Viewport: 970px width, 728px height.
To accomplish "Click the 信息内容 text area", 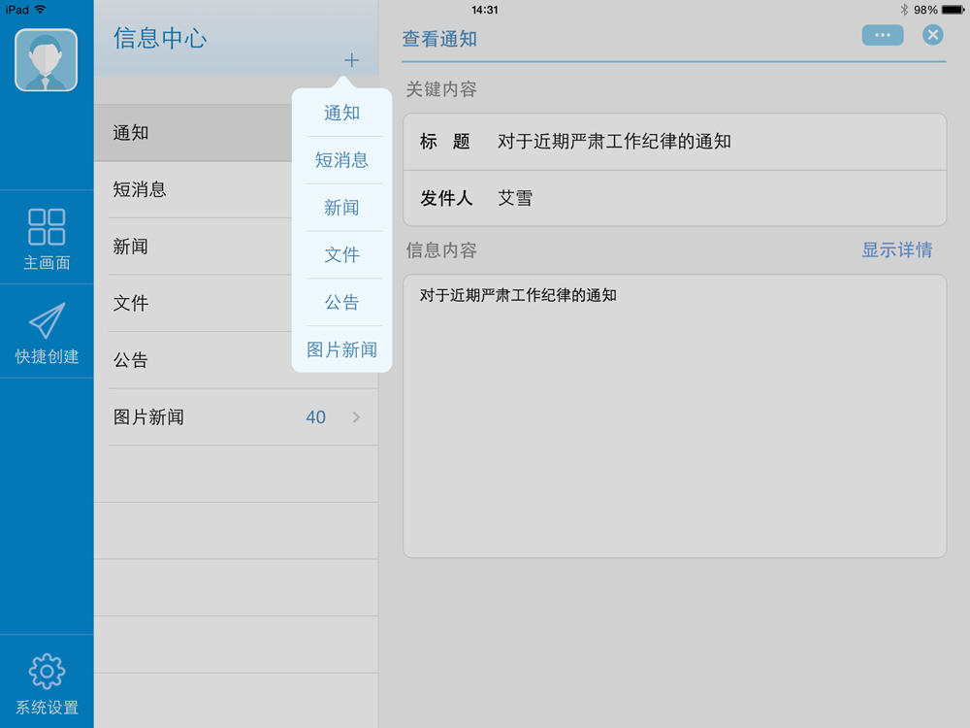I will click(x=674, y=416).
